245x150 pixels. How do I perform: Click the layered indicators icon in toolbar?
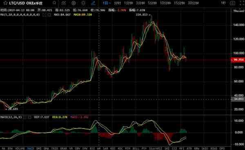click(73, 3)
